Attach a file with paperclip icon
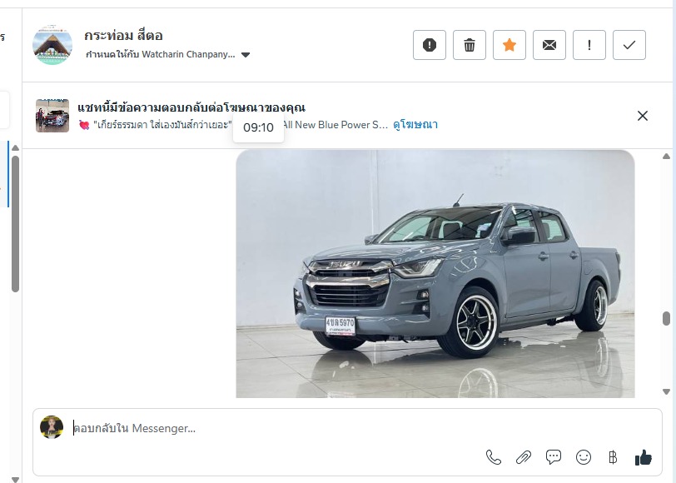 [x=524, y=457]
